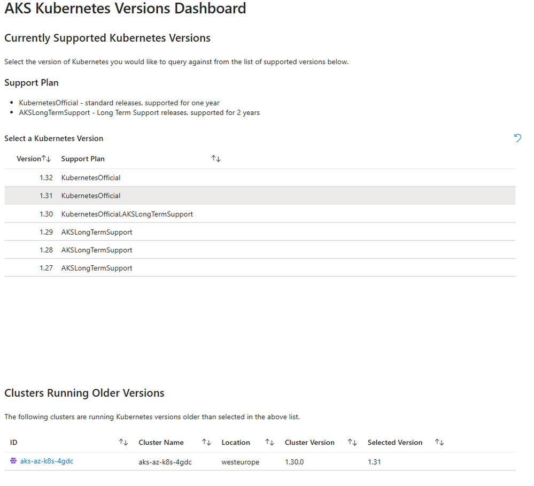Sort clusters table by Cluster Name
This screenshot has height=486, width=534.
point(206,442)
